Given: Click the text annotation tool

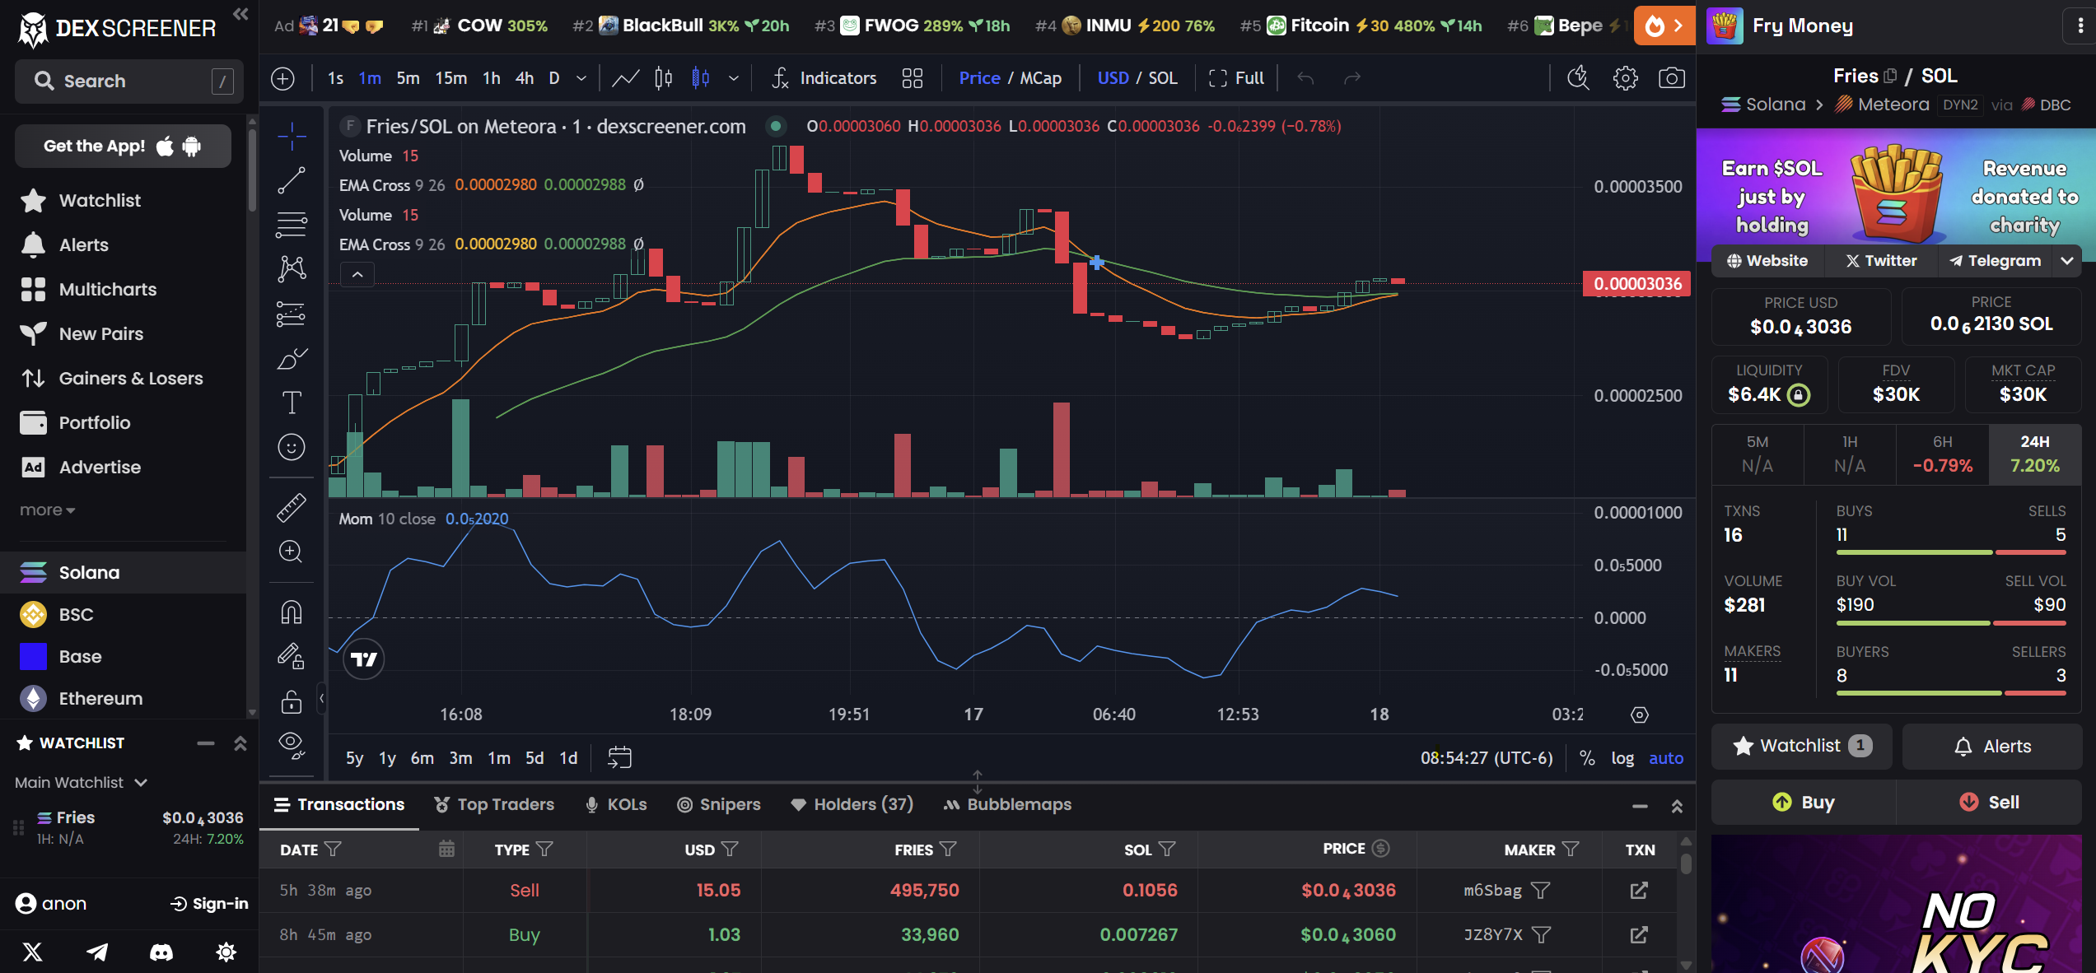Looking at the screenshot, I should coord(292,403).
